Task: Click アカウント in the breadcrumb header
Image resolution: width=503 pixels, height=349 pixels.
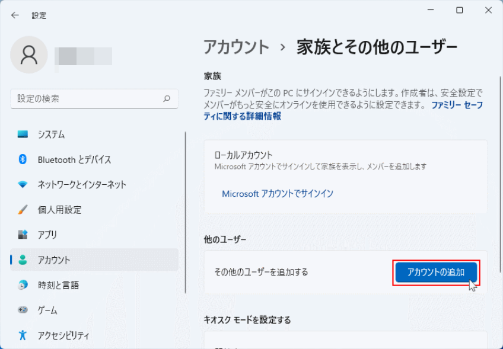Action: [237, 47]
